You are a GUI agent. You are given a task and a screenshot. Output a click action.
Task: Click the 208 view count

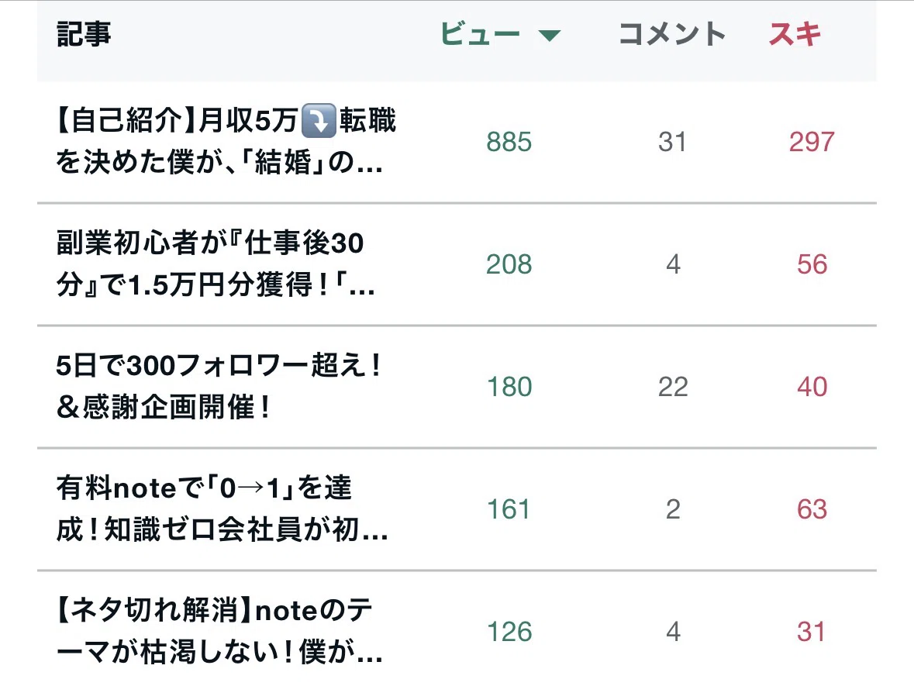tap(509, 264)
